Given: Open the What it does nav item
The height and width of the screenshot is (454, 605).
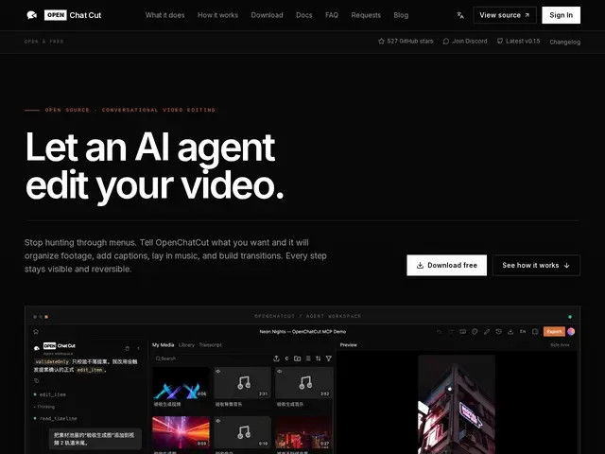Looking at the screenshot, I should [x=164, y=15].
